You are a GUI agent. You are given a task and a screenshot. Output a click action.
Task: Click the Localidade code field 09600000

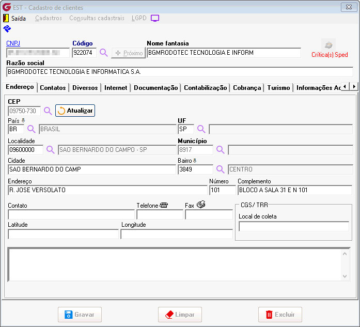25,150
